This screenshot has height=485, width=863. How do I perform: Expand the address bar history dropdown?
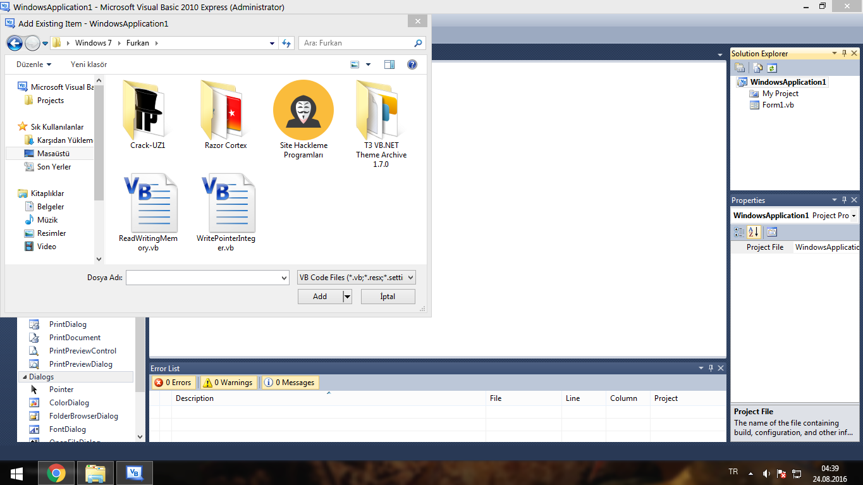[272, 43]
